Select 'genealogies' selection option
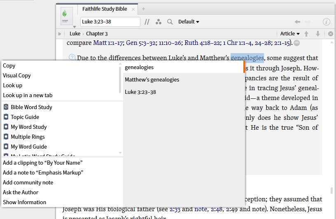The width and height of the screenshot is (336, 219). coord(184,67)
